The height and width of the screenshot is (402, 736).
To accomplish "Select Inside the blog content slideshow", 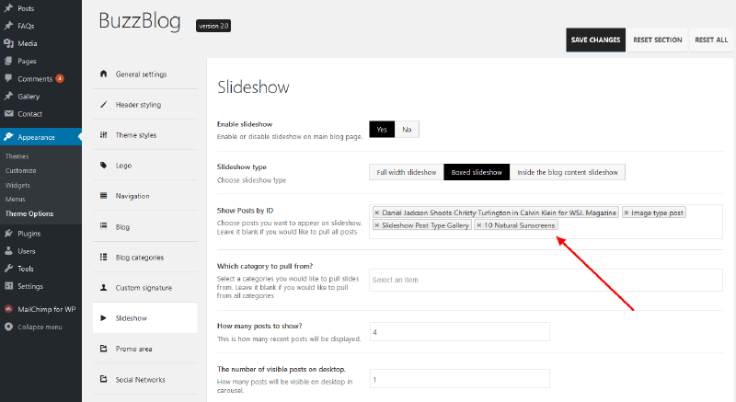I will click(x=569, y=172).
